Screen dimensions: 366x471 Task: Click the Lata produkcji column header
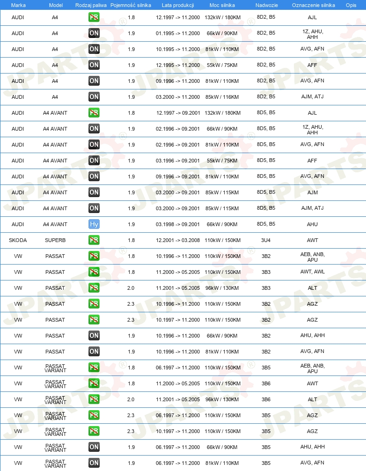tap(178, 5)
